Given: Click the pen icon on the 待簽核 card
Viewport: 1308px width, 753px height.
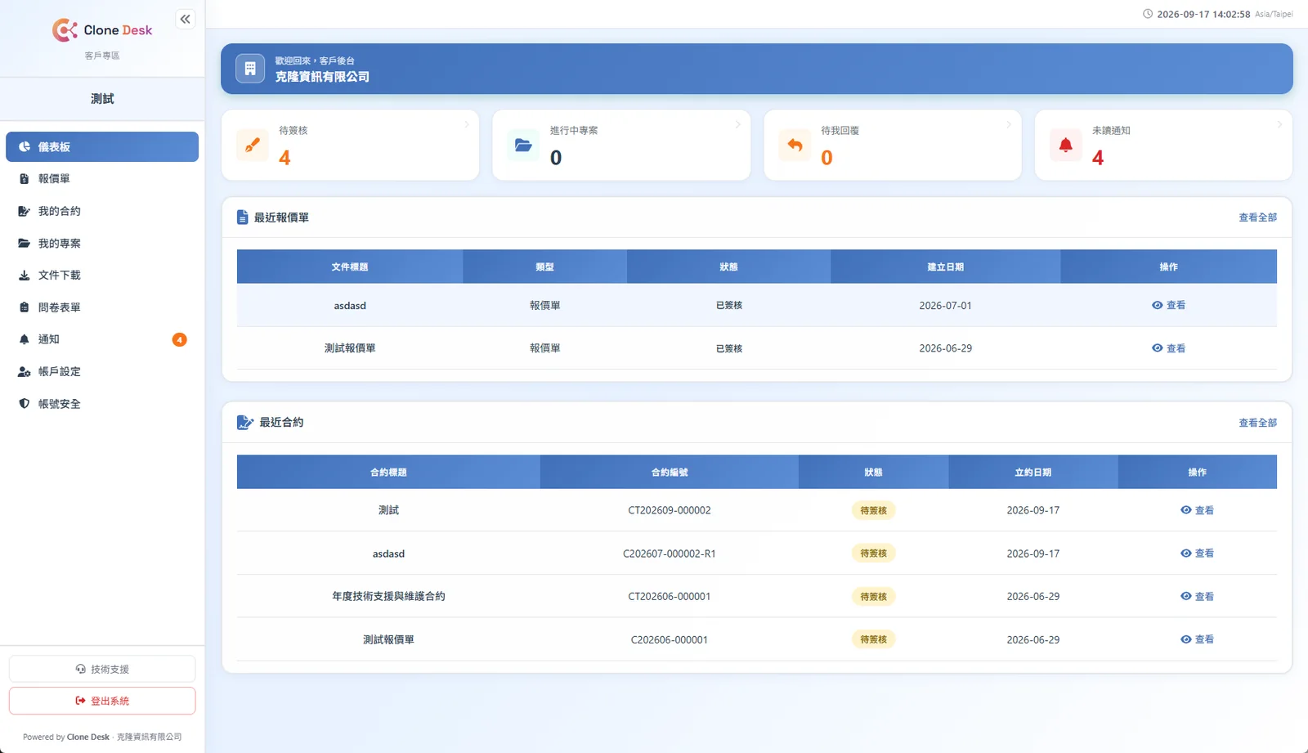Looking at the screenshot, I should (x=253, y=146).
